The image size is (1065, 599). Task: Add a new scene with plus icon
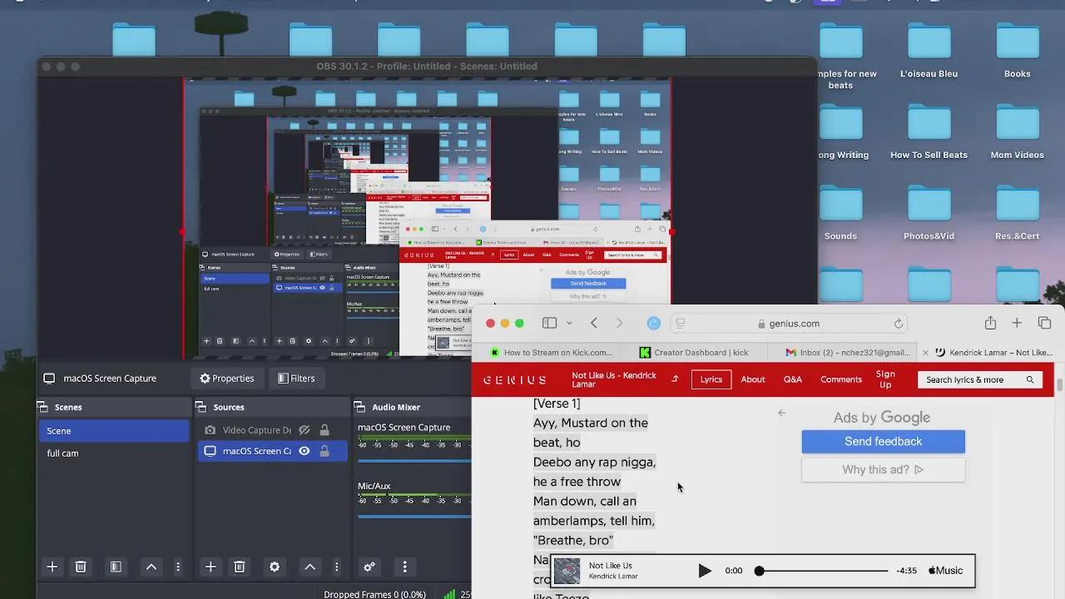point(52,567)
